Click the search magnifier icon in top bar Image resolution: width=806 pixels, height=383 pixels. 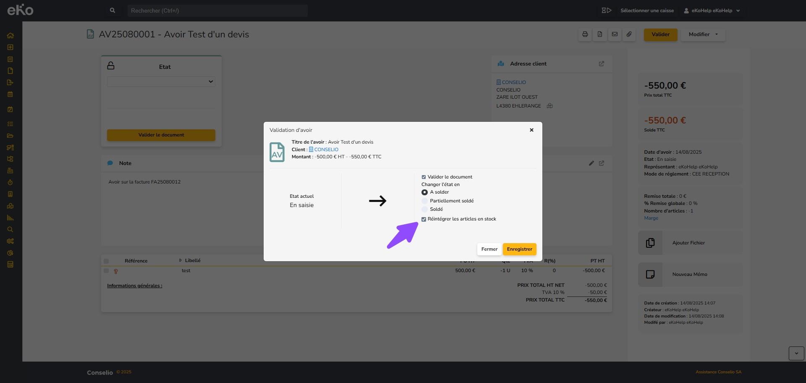[113, 10]
